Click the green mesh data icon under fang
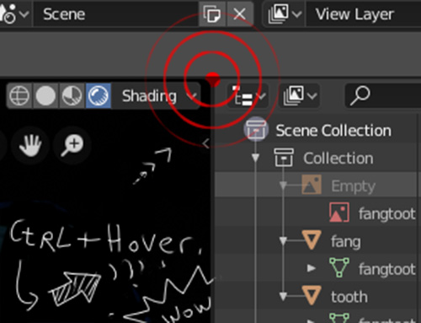 tap(339, 267)
